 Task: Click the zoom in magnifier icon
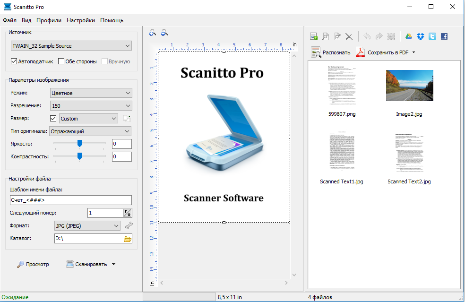(x=152, y=33)
